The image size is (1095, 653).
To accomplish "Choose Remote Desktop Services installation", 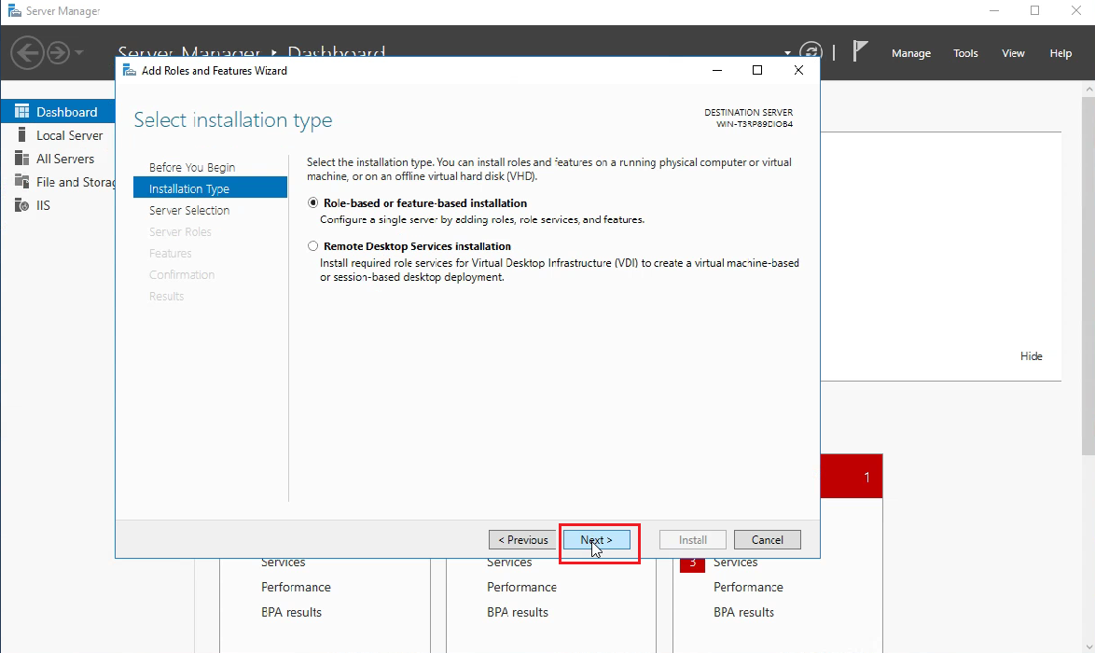I will [x=313, y=245].
